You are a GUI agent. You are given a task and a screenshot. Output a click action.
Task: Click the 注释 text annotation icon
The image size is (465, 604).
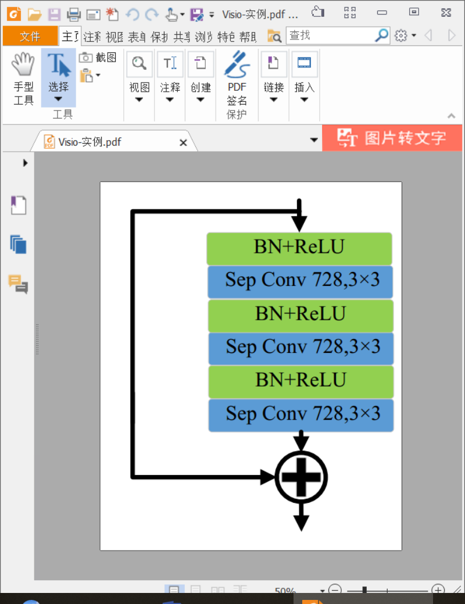click(170, 64)
